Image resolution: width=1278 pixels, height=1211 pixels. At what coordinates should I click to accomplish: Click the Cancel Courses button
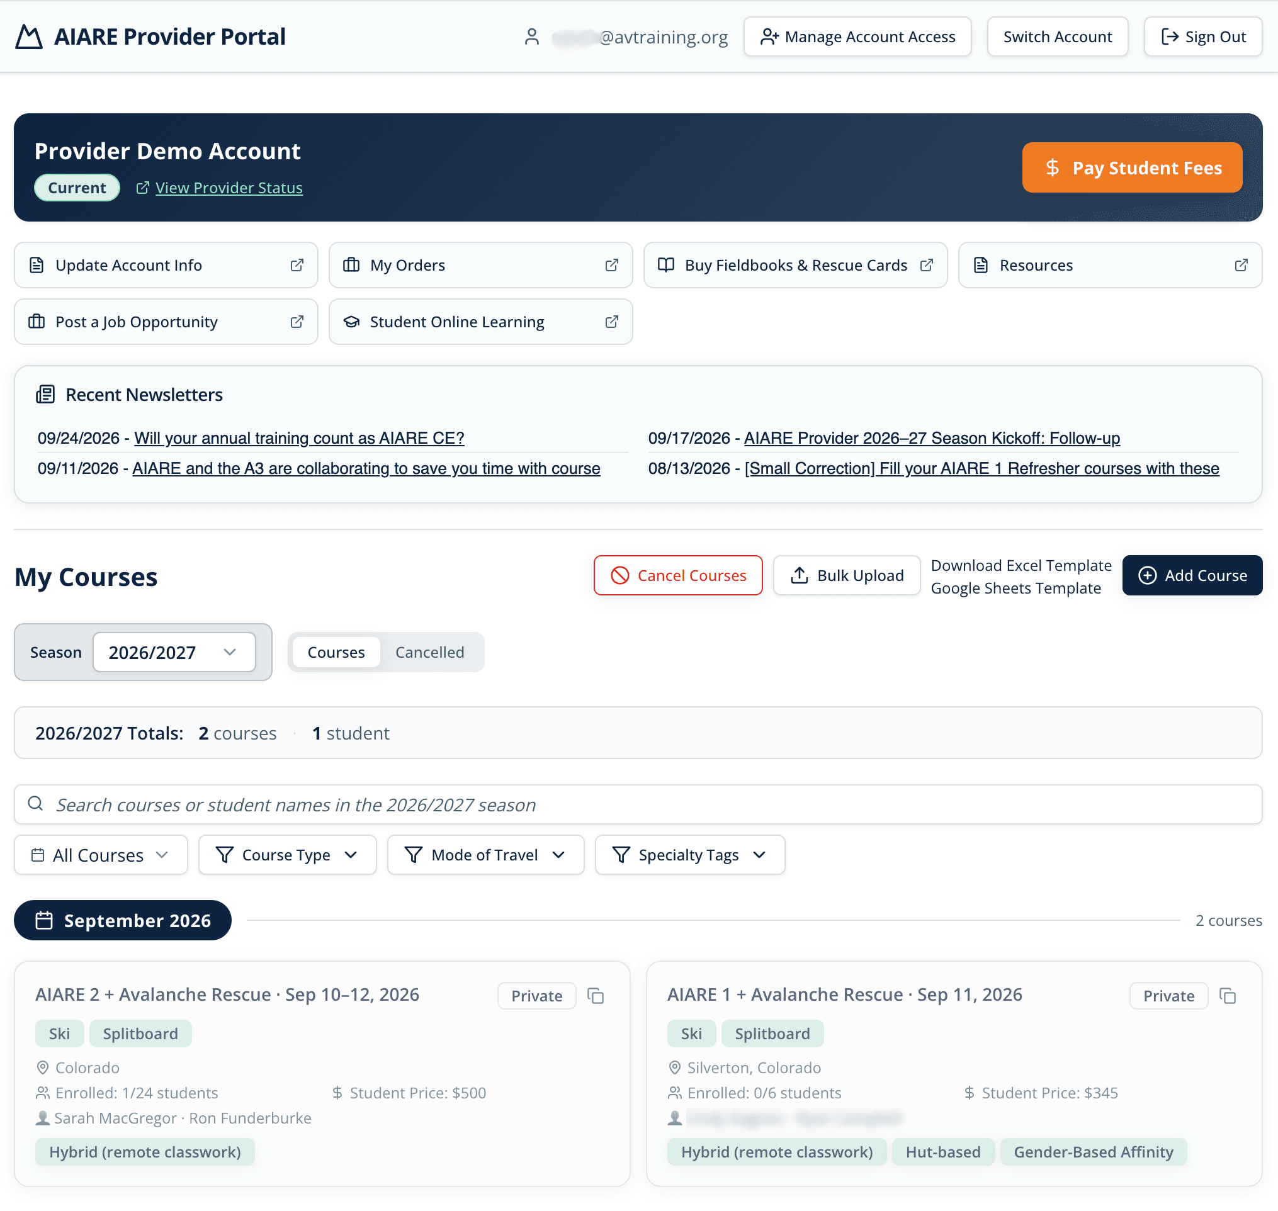click(x=678, y=575)
